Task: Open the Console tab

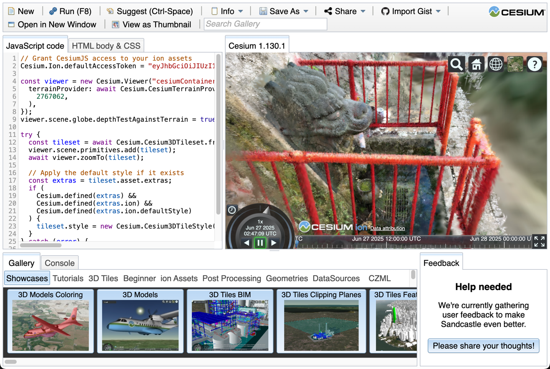Action: (60, 263)
